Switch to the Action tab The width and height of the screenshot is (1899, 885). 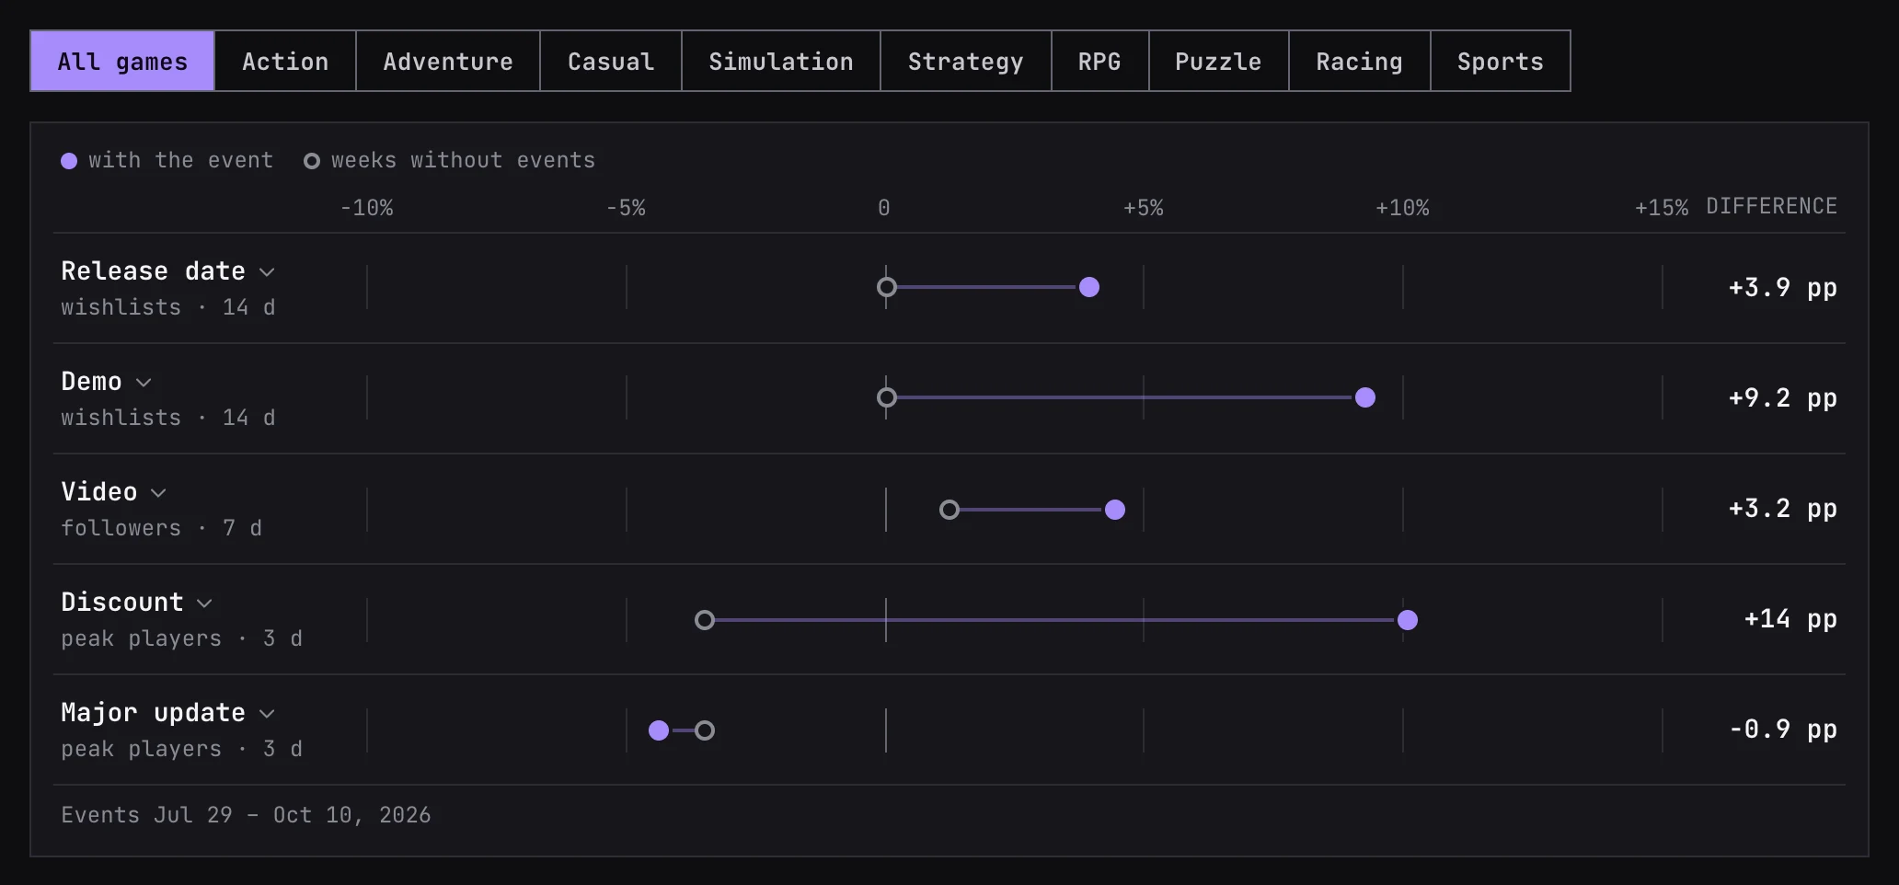click(x=285, y=61)
